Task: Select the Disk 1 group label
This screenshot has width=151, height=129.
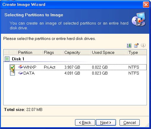Action: tap(18, 59)
